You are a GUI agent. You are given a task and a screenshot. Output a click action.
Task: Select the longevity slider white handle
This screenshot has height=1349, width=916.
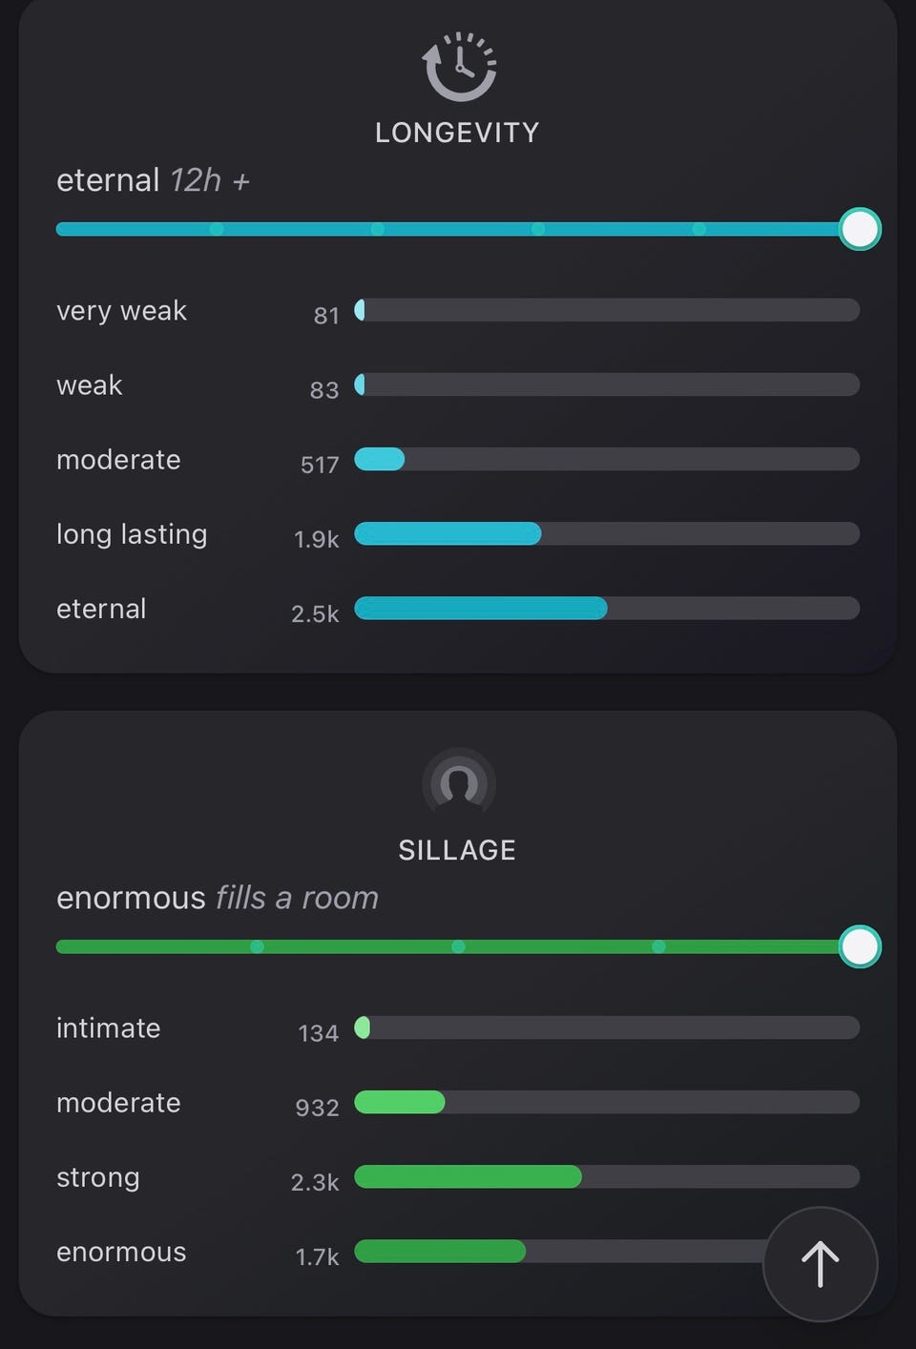[x=860, y=229]
